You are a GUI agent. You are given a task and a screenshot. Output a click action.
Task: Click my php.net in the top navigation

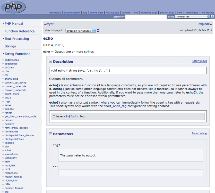(208, 12)
